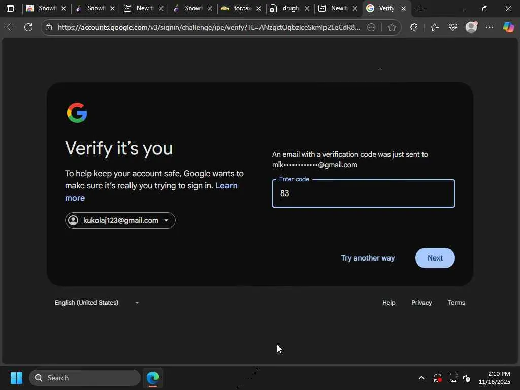
Task: Click the muted volume tray icon
Action: [467, 378]
